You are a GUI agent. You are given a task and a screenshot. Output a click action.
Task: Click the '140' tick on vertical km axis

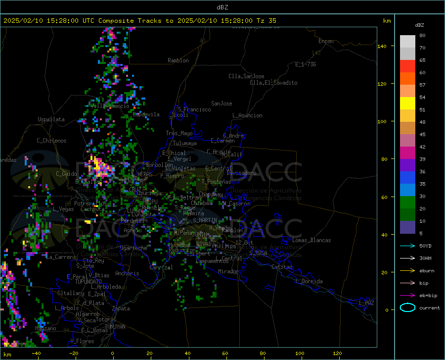pyautogui.click(x=382, y=46)
